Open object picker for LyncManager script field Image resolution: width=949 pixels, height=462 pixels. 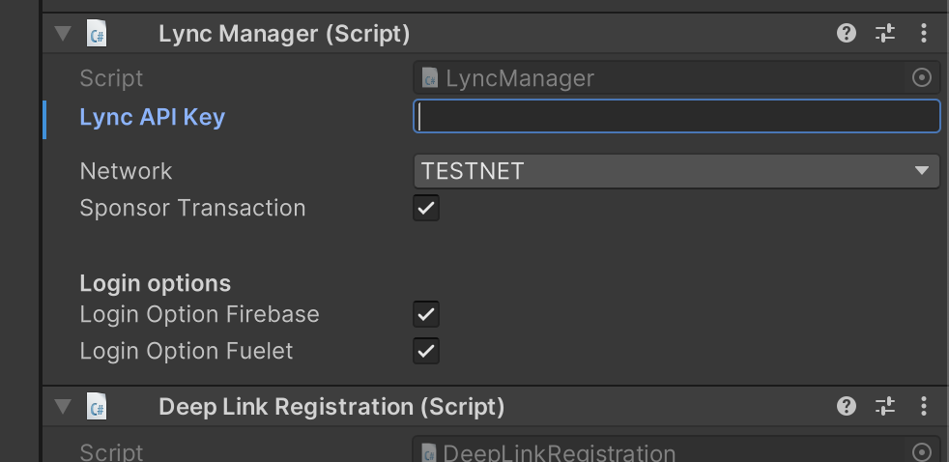921,77
